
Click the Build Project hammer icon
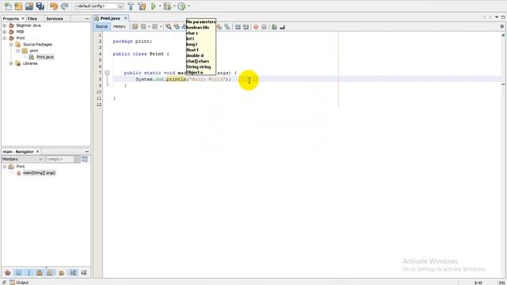coord(131,6)
